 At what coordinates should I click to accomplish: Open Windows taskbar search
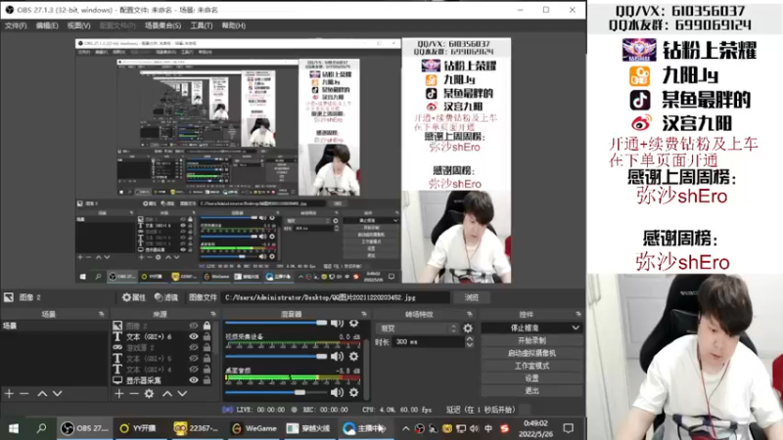(41, 428)
